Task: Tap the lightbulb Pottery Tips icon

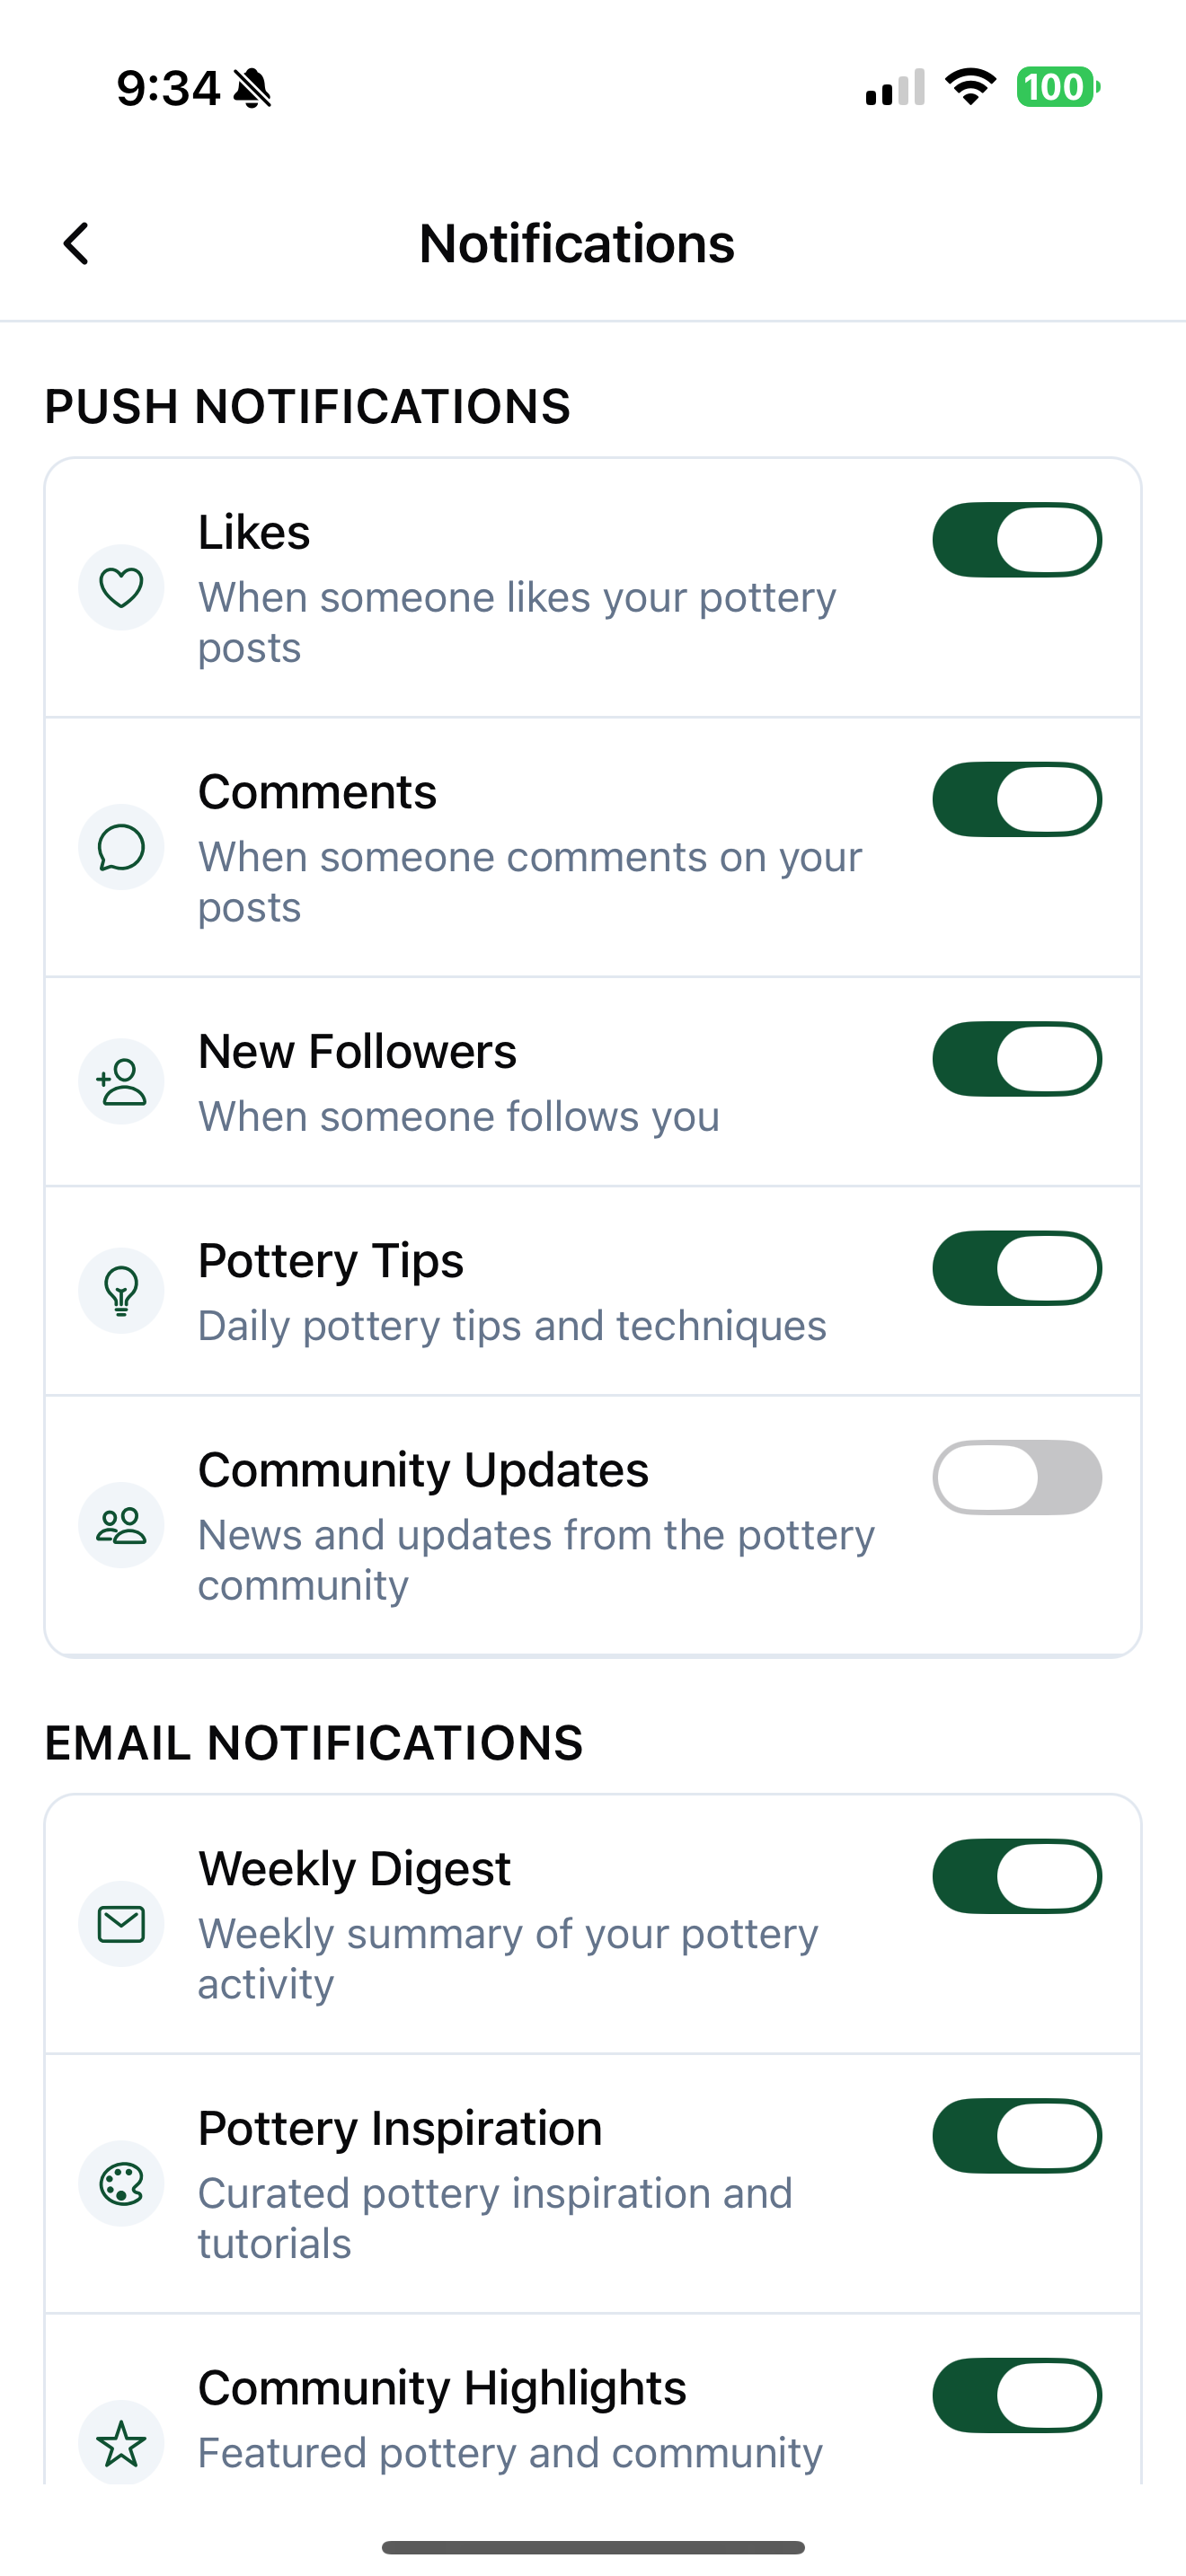Action: [x=121, y=1290]
